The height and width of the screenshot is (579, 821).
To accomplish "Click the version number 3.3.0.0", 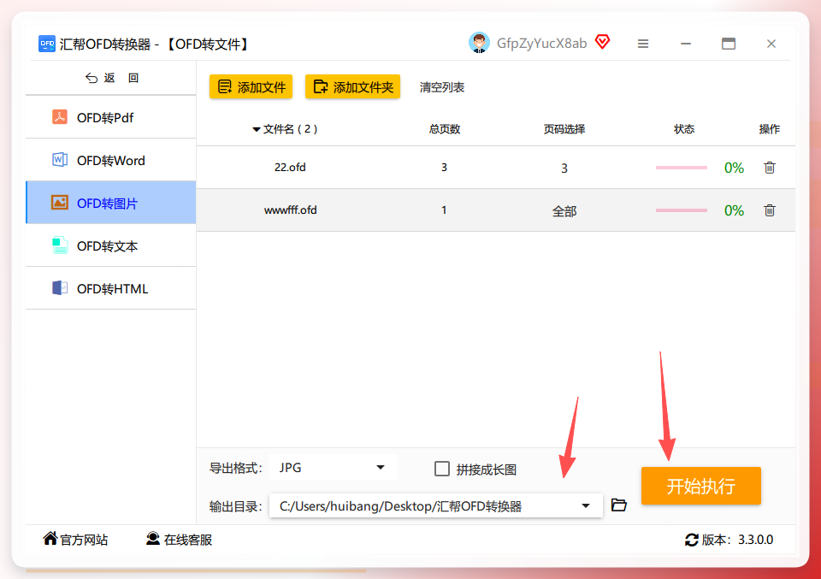I will [x=755, y=540].
